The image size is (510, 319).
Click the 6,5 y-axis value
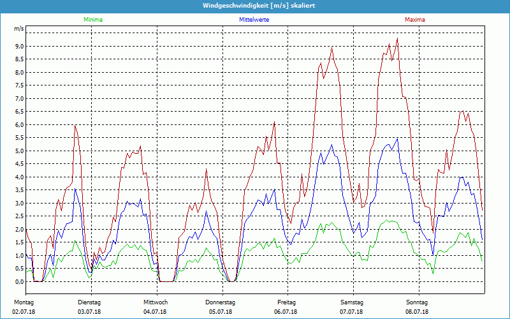point(20,112)
